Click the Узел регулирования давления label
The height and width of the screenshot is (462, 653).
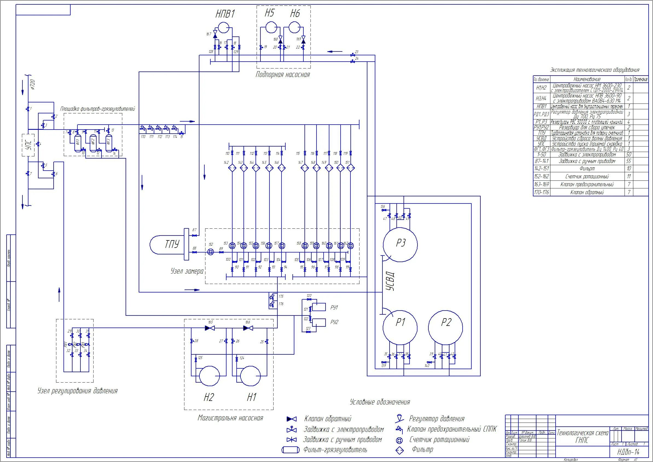(x=77, y=391)
